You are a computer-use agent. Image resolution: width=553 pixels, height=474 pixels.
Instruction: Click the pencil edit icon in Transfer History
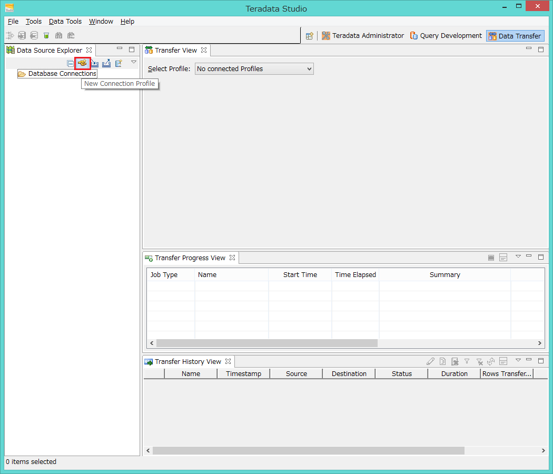pos(430,361)
